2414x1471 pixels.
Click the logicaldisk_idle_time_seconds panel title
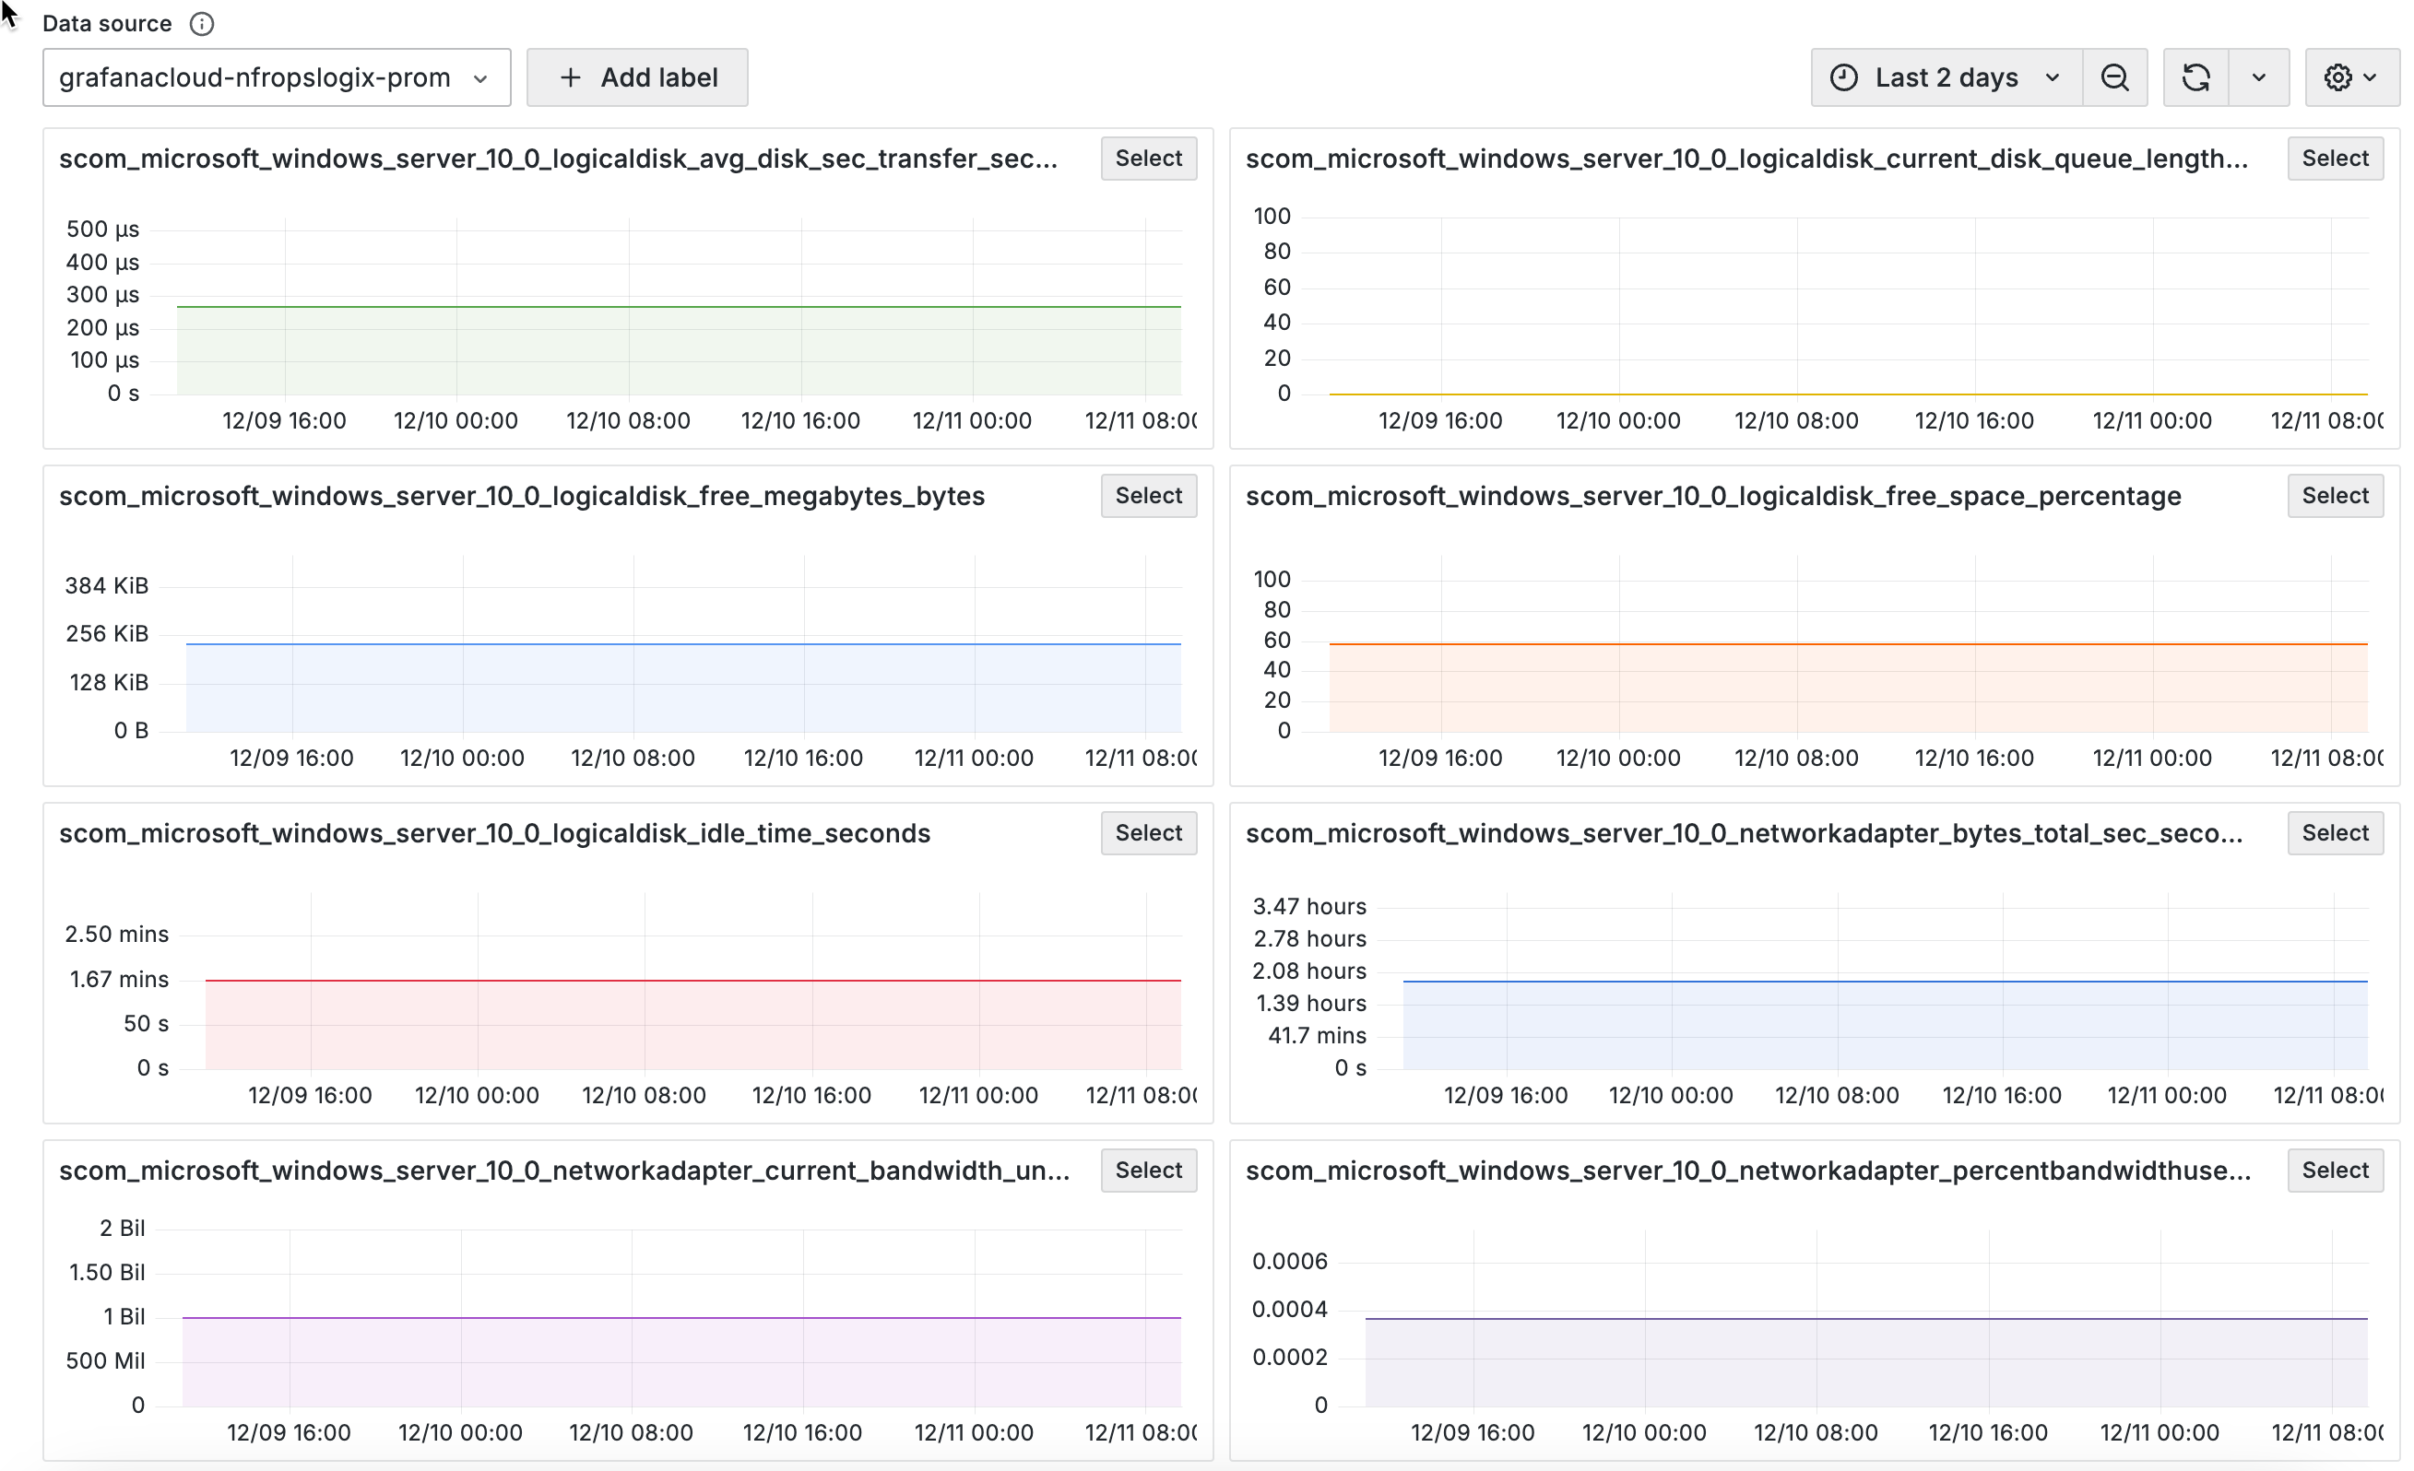(x=495, y=833)
